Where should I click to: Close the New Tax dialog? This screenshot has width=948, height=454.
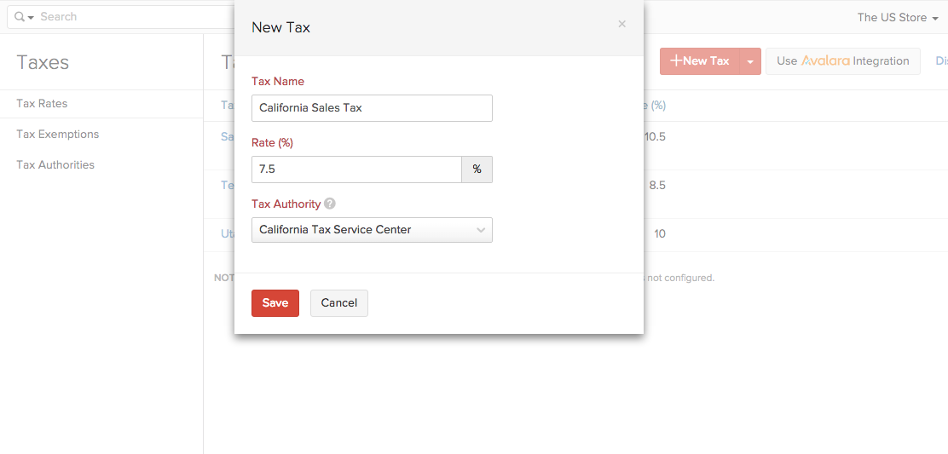(x=622, y=25)
